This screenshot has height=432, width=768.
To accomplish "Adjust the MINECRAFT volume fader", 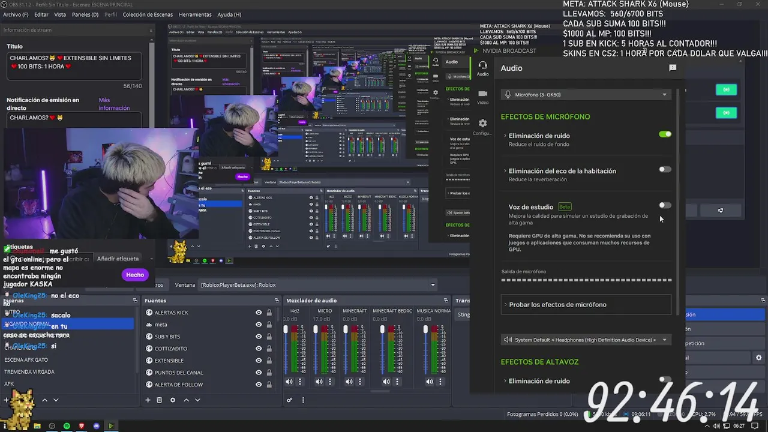I will tap(346, 330).
